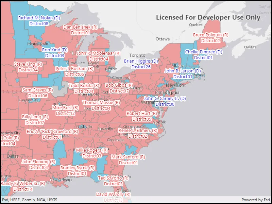The width and height of the screenshot is (272, 204).
Task: Click the Powered by Esri link
Action: 256,200
